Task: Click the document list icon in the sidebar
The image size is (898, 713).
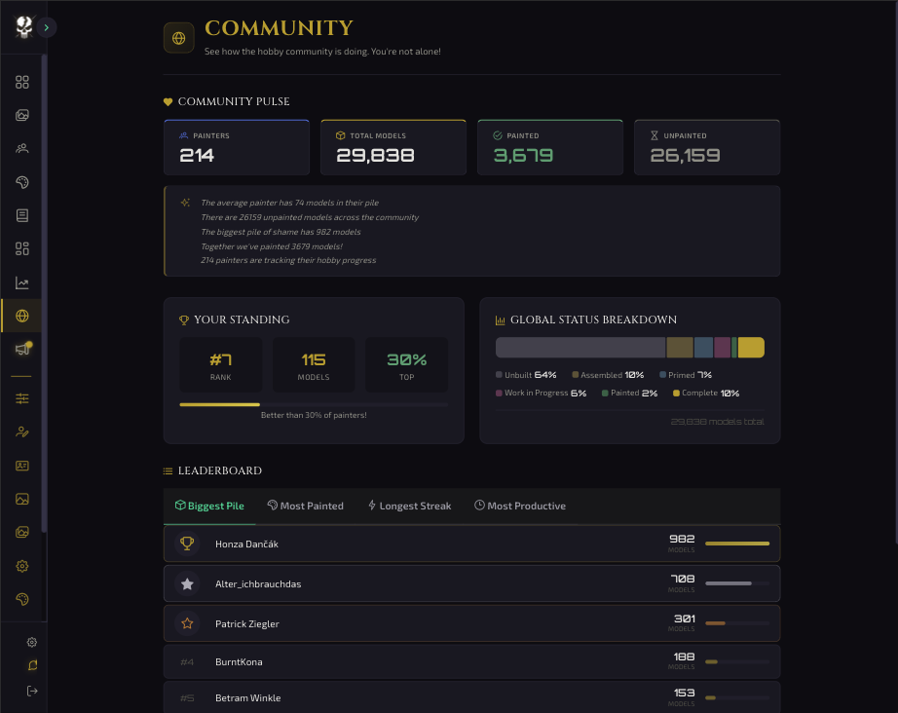Action: (x=21, y=214)
